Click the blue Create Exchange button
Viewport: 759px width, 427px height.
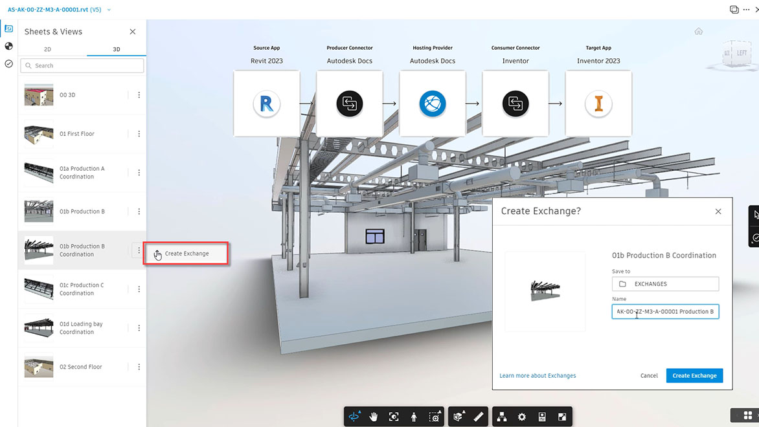pyautogui.click(x=694, y=376)
